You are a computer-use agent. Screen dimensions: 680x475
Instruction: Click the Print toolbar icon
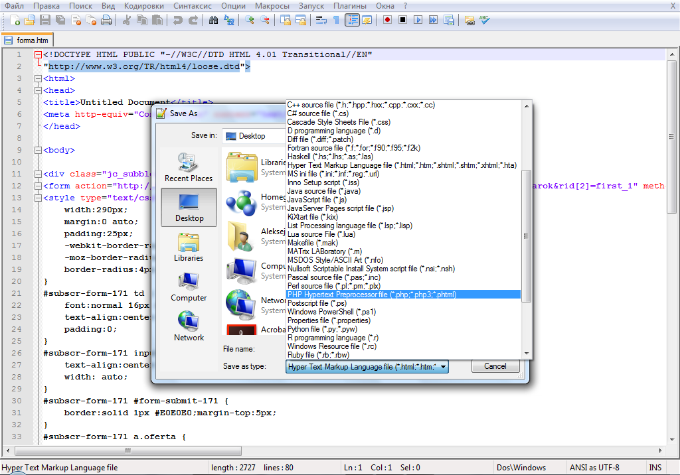pyautogui.click(x=106, y=20)
